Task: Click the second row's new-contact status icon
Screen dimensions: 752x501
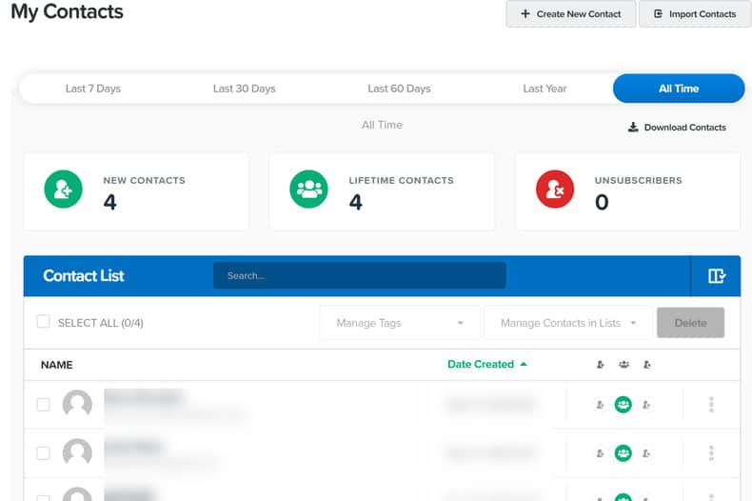Action: (600, 453)
